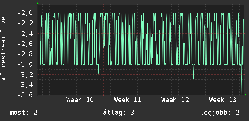Click the 'átlag: 3' statistic
The height and width of the screenshot is (121, 249).
pos(119,113)
